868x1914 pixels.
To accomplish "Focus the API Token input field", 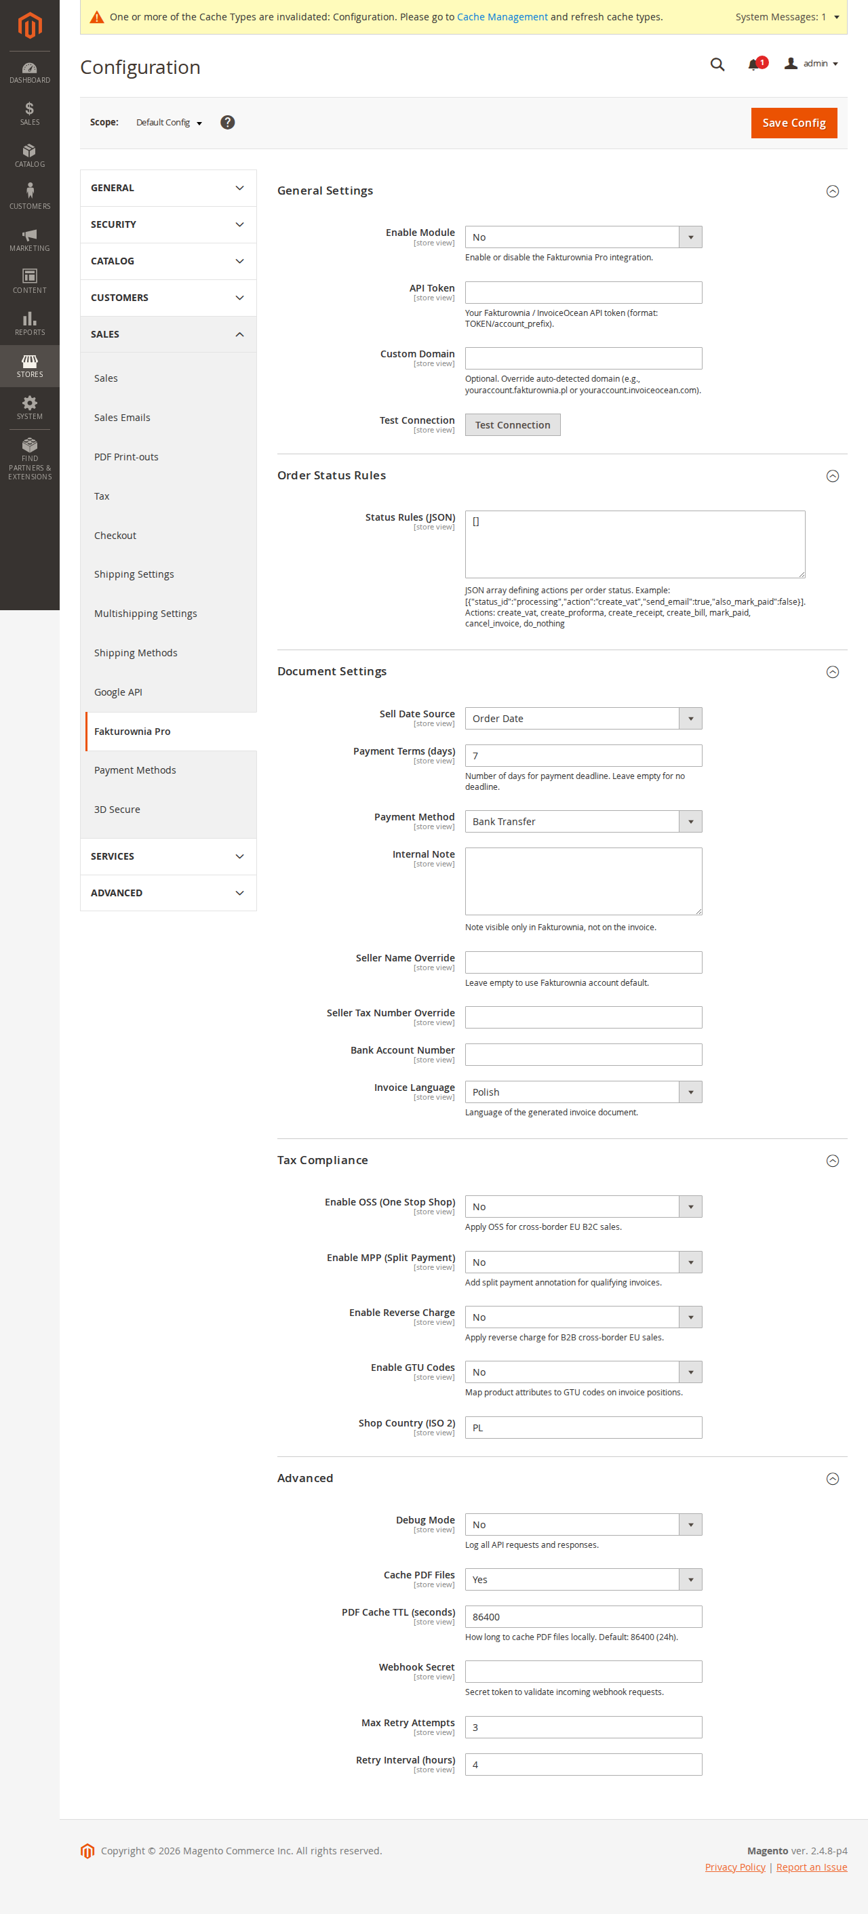I will click(x=583, y=292).
